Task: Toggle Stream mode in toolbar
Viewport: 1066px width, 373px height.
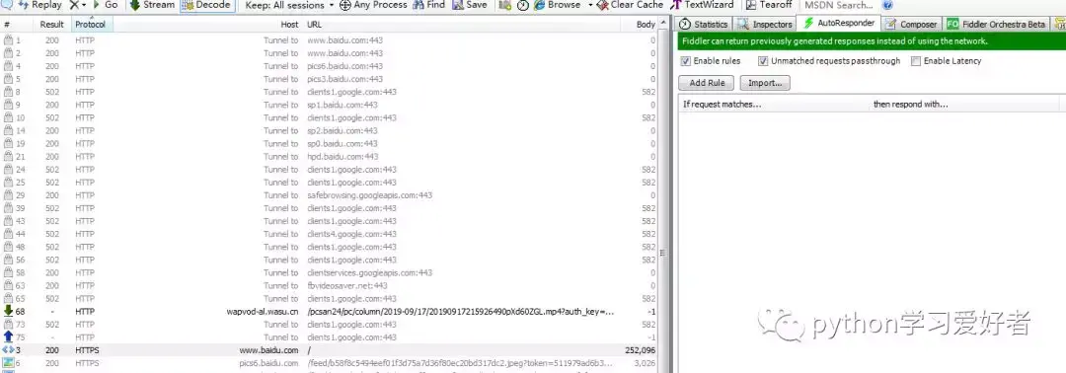Action: tap(152, 5)
